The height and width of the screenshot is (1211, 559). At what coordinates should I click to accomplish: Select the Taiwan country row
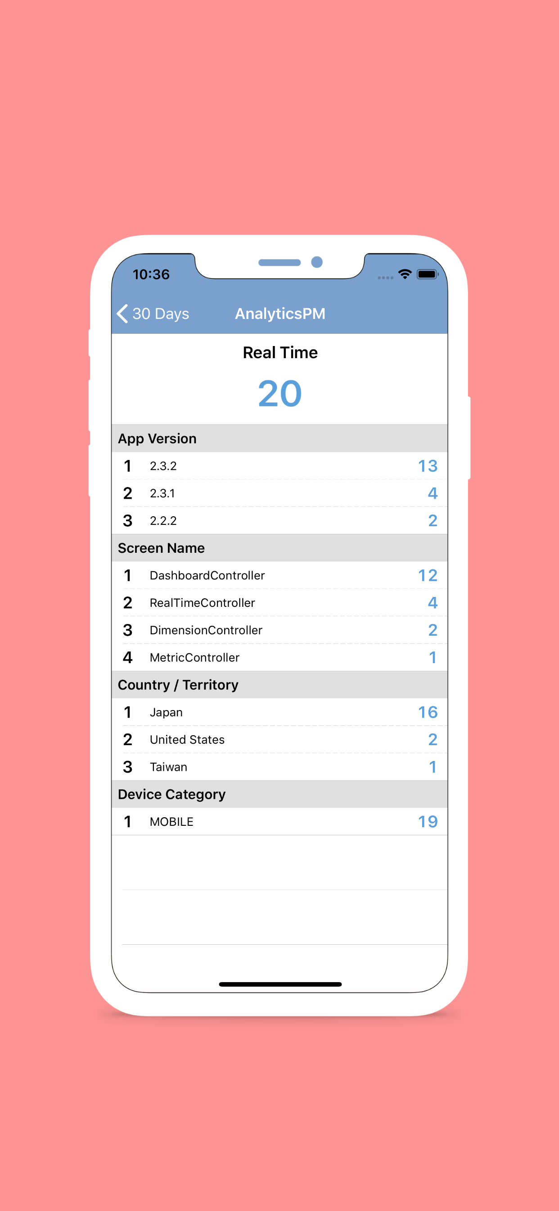(279, 767)
